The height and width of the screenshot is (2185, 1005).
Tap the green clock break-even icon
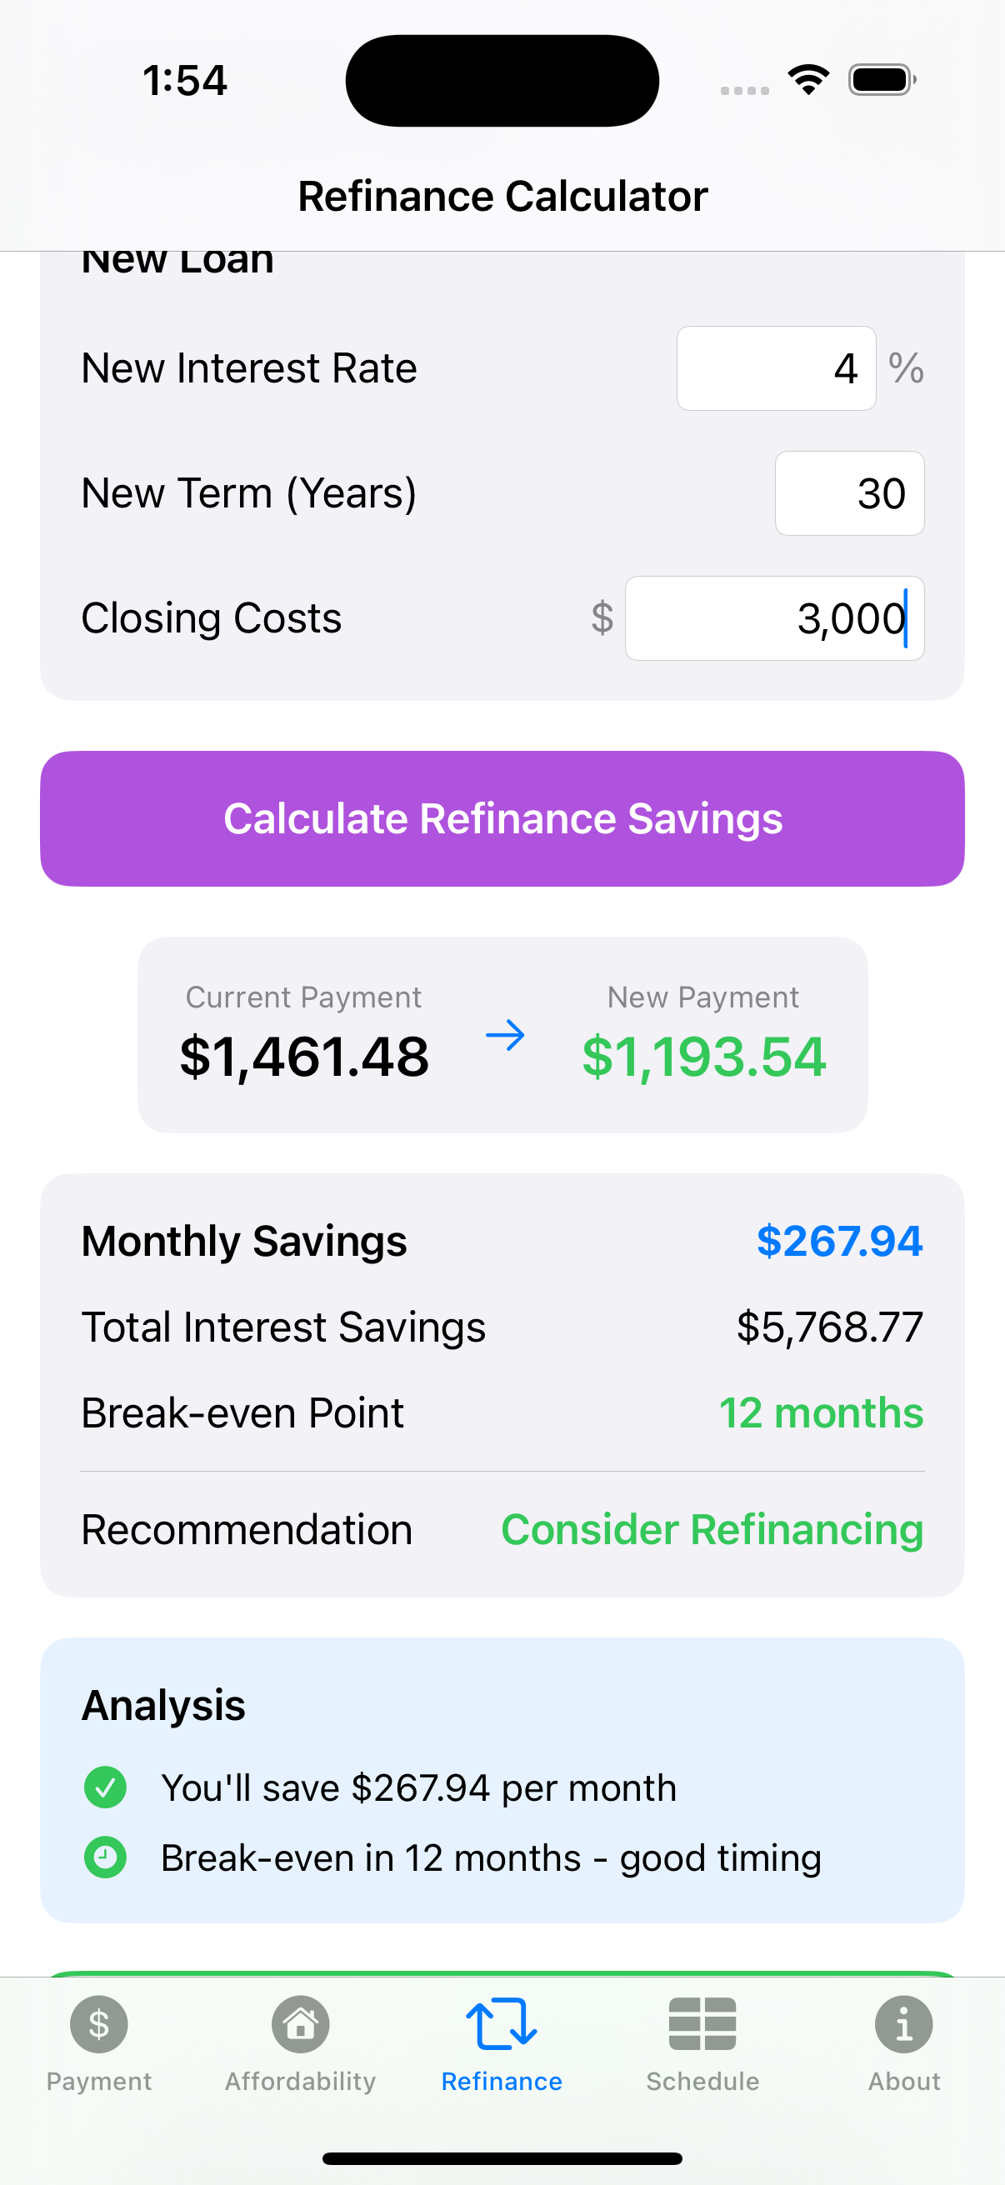(105, 1857)
